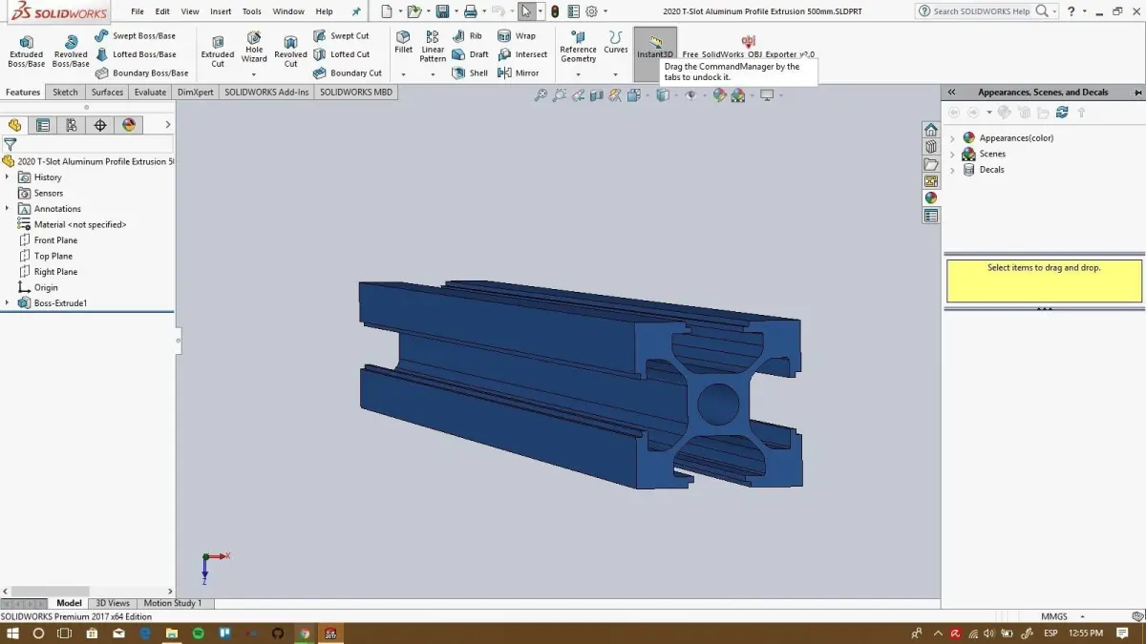Click the Zoom to Fit icon
This screenshot has width=1146, height=644.
pos(541,95)
